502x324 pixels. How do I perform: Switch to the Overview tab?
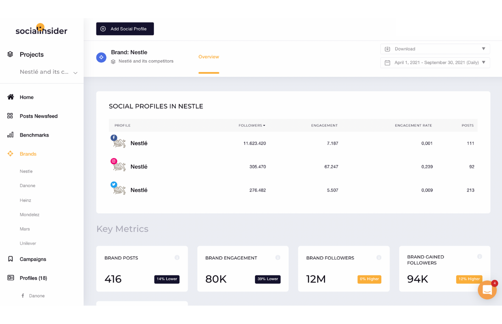208,57
